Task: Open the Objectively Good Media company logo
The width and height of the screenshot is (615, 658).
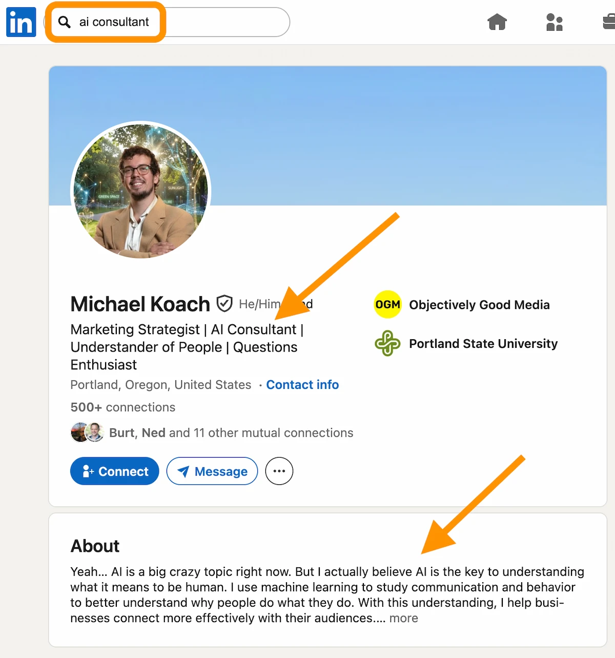Action: click(387, 304)
